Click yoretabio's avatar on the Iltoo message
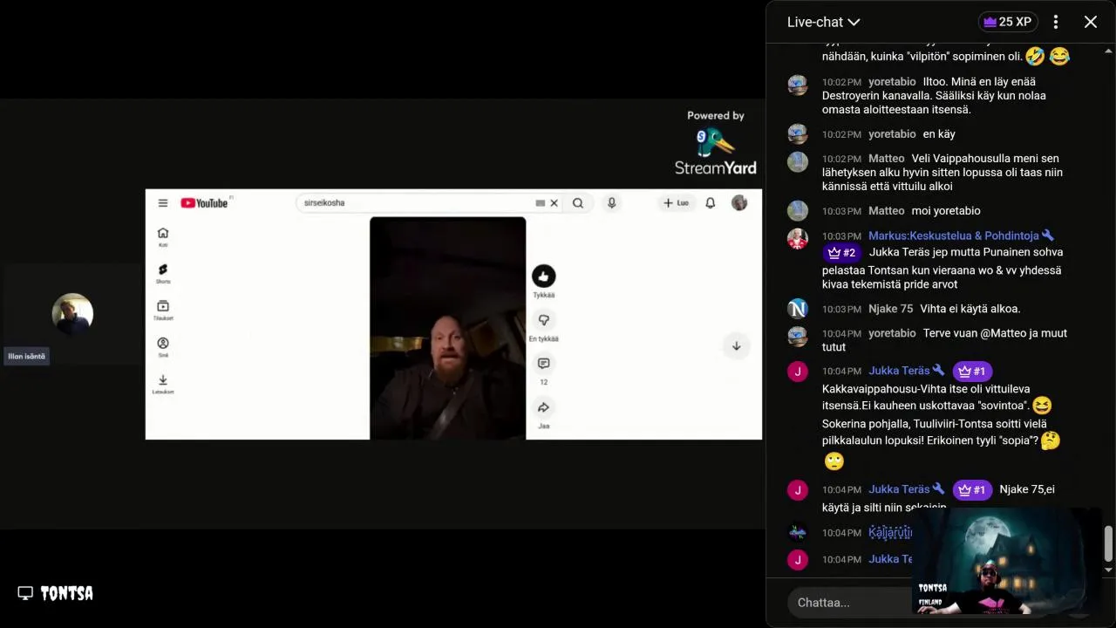 pos(798,85)
